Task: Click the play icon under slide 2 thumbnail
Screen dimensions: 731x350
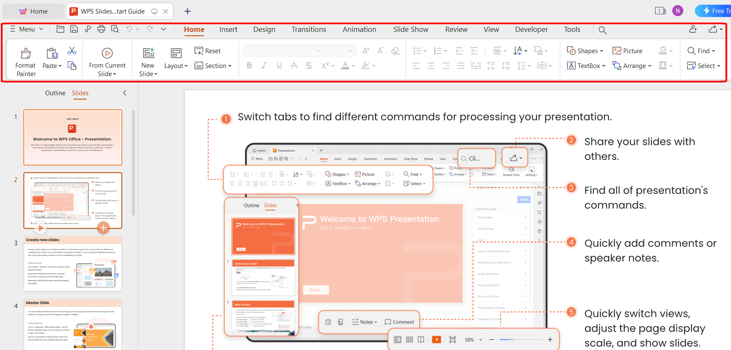Action: pos(40,228)
